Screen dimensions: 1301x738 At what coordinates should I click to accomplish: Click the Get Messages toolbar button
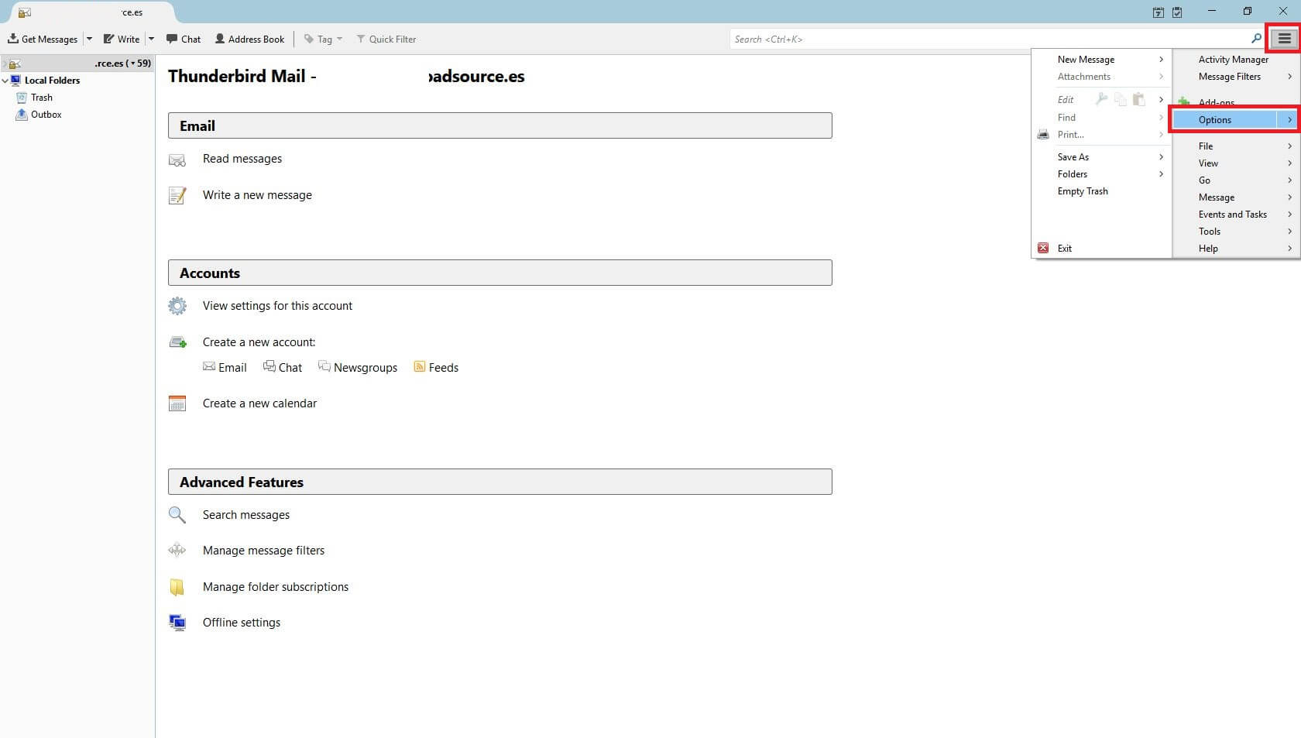[43, 39]
